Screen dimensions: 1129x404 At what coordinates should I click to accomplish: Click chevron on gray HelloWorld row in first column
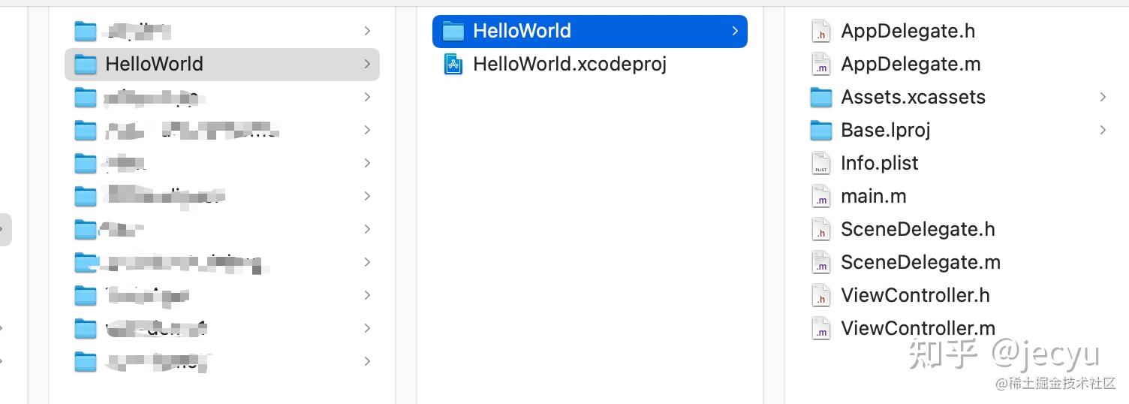point(367,64)
